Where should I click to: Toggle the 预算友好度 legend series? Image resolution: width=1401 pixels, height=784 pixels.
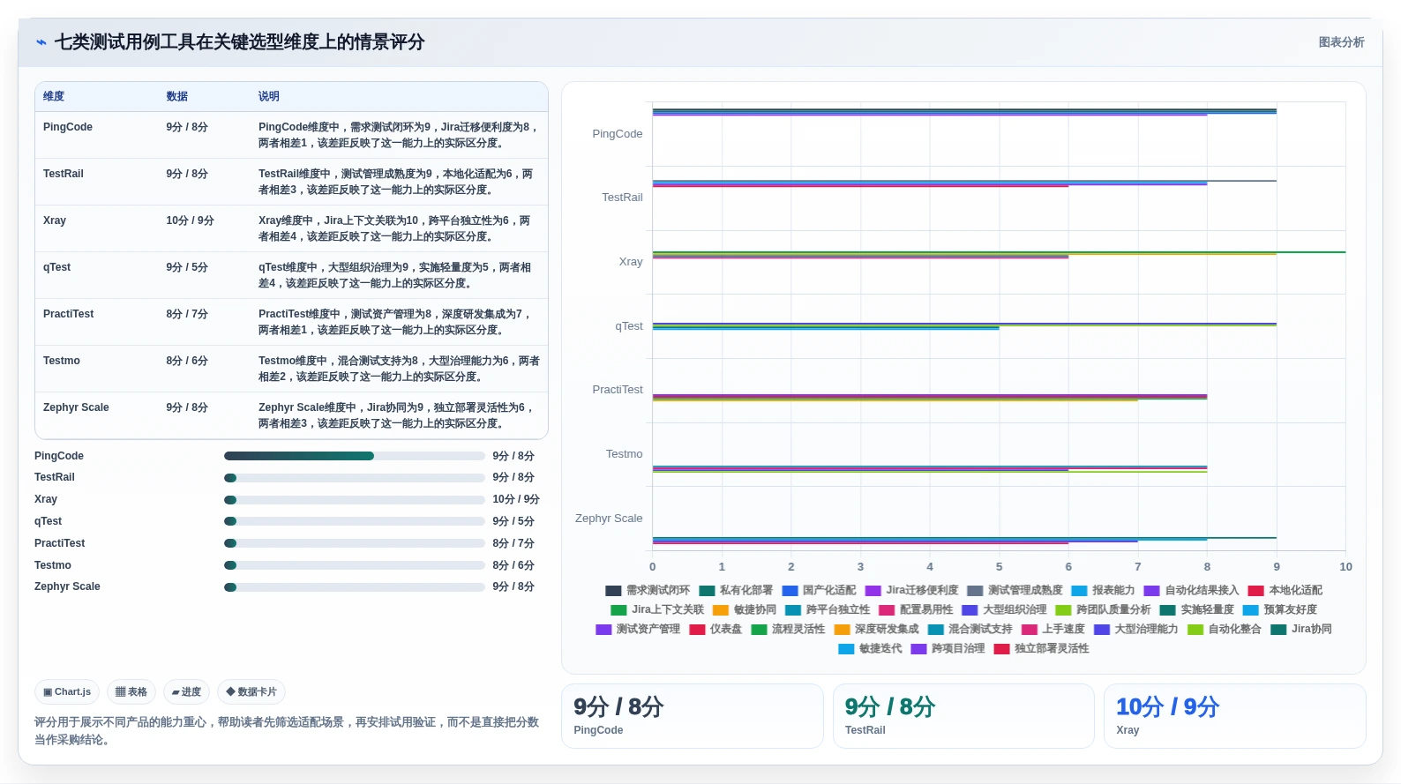pyautogui.click(x=1280, y=610)
